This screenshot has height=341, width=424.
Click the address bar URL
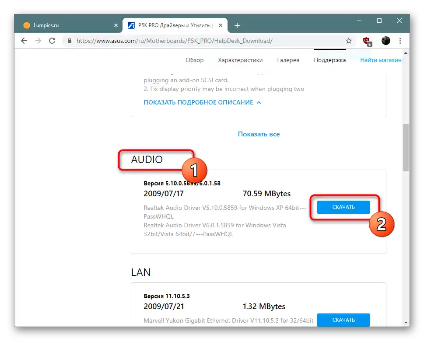coord(175,41)
